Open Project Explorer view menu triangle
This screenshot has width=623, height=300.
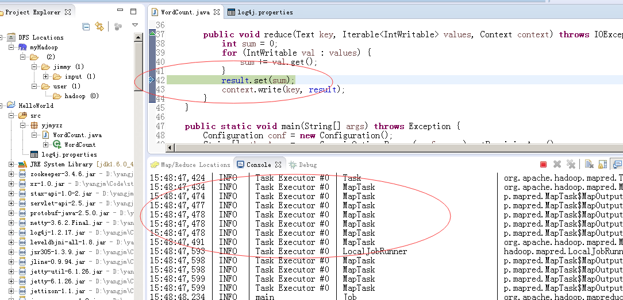click(135, 25)
